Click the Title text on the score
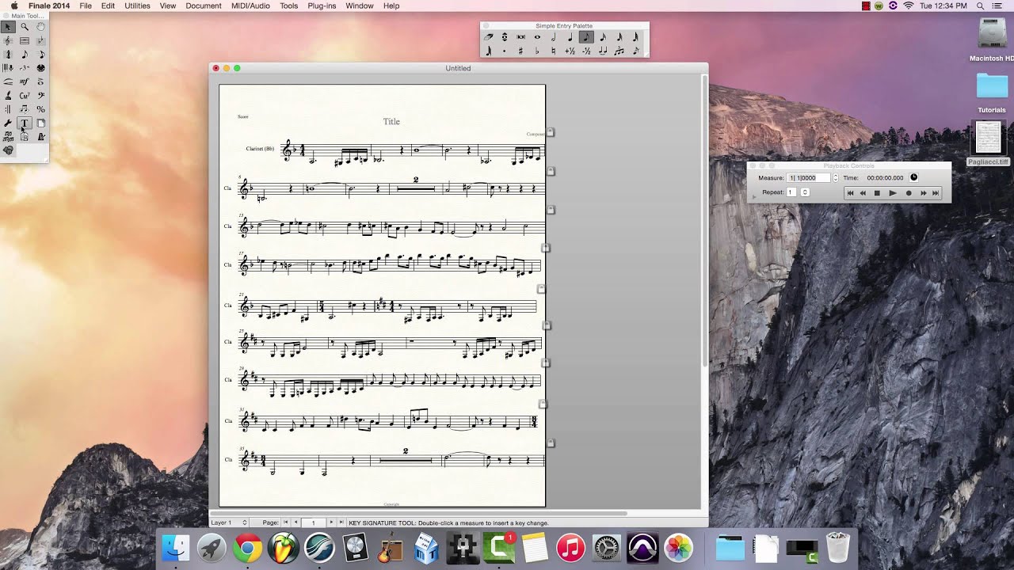Viewport: 1014px width, 570px height. click(391, 121)
